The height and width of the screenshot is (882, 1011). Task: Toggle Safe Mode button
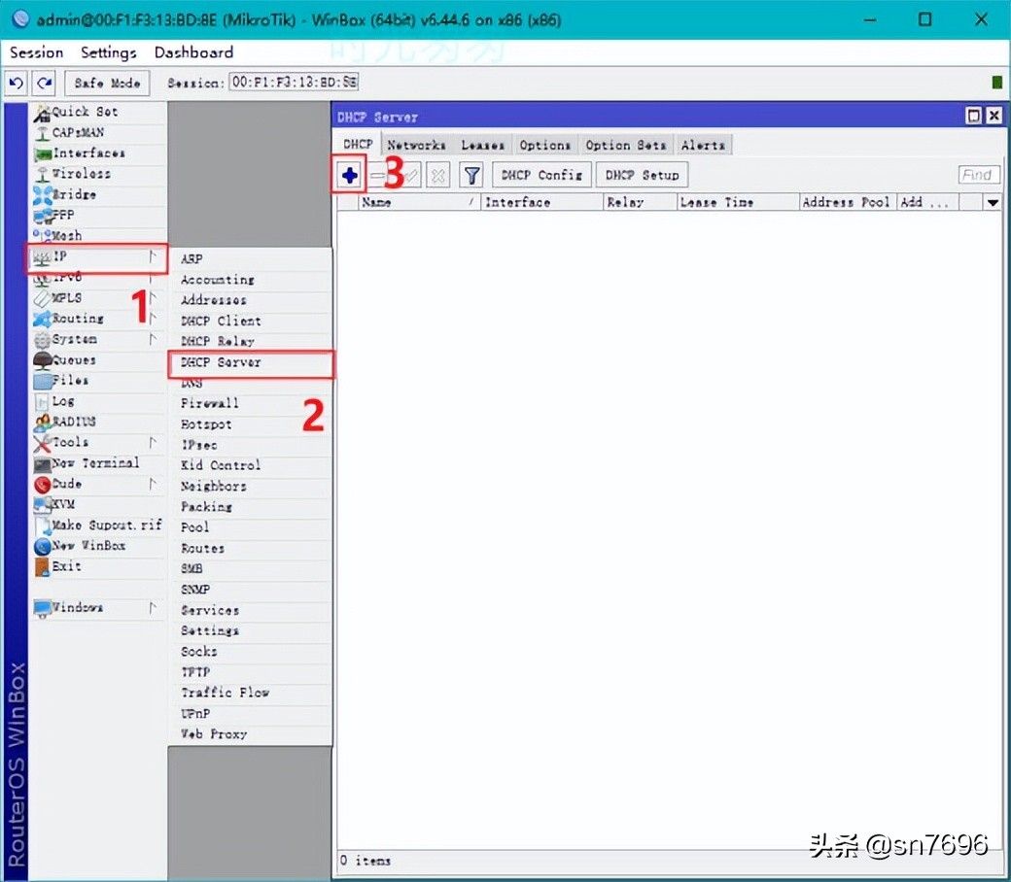107,84
